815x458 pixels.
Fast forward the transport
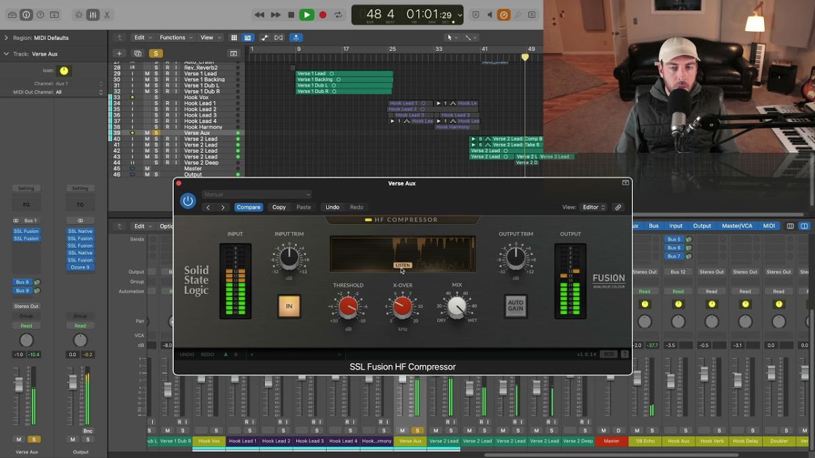coord(275,14)
